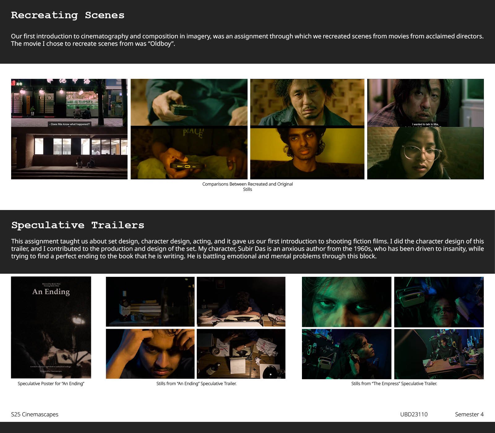Click the subtitle 'Does Mia know what happened?'
The height and width of the screenshot is (433, 495).
coord(70,124)
